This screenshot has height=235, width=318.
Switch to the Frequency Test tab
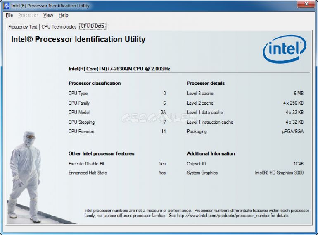click(23, 27)
